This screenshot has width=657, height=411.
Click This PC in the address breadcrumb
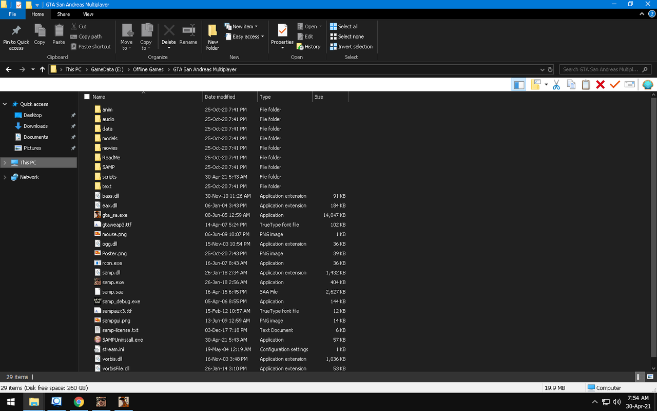[x=73, y=69]
